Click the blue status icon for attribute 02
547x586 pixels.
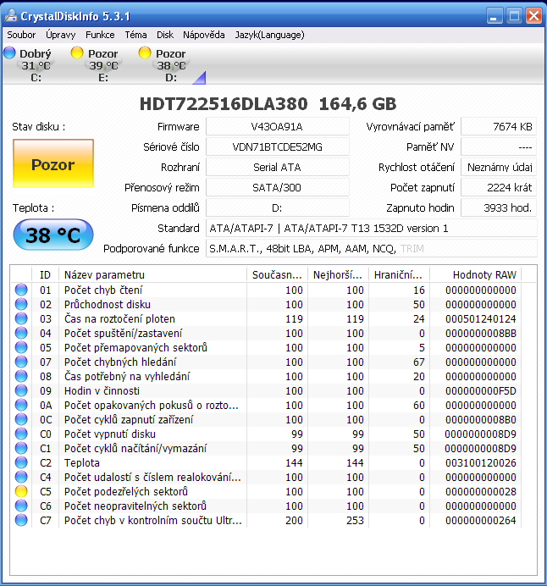[21, 305]
